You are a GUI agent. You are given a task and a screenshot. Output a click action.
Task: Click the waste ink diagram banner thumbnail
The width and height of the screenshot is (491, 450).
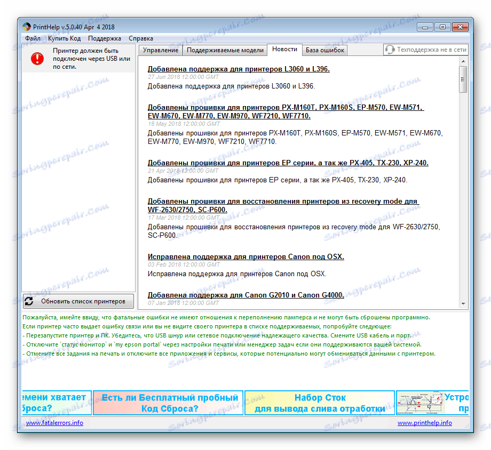pyautogui.click(x=420, y=403)
